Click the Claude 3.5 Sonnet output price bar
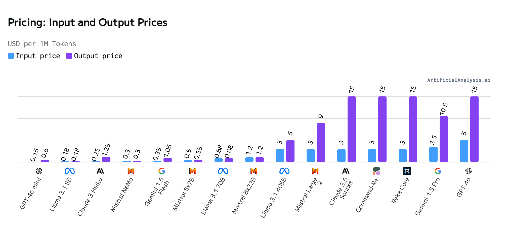Image resolution: width=505 pixels, height=238 pixels. [352, 129]
